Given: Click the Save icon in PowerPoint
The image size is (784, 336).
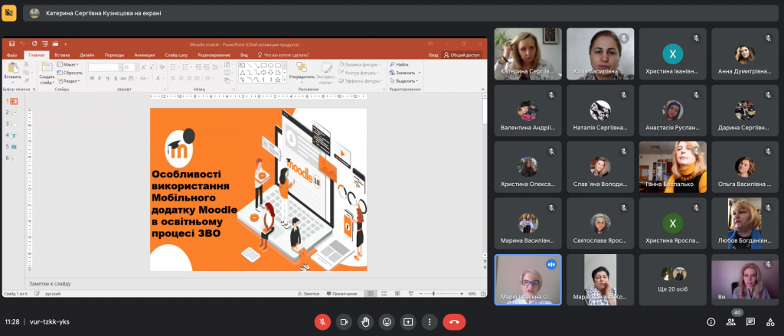Looking at the screenshot, I should (x=11, y=44).
